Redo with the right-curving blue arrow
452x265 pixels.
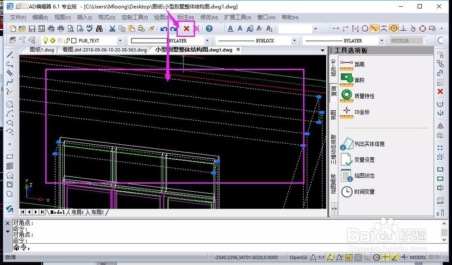pyautogui.click(x=173, y=28)
